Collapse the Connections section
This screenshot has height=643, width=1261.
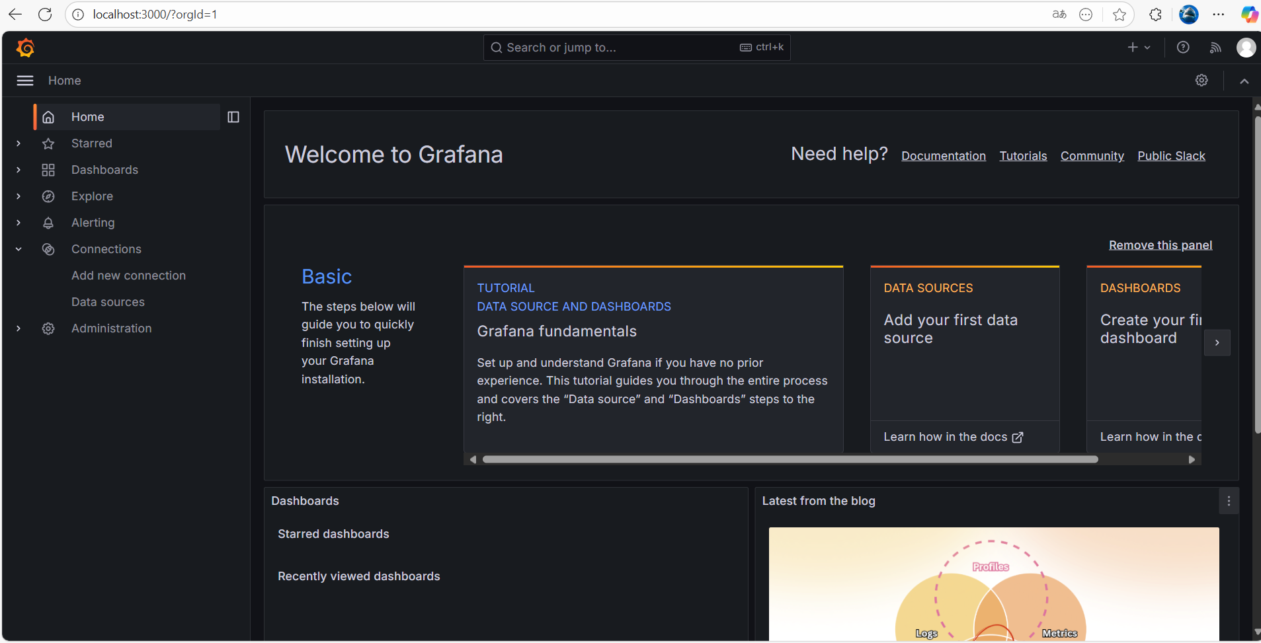(x=19, y=249)
